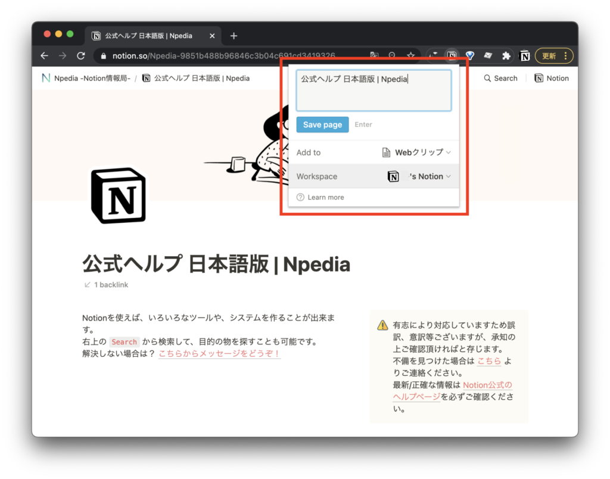This screenshot has width=610, height=479.
Task: Click the zoom-out magnifier icon in address bar
Action: [x=392, y=55]
